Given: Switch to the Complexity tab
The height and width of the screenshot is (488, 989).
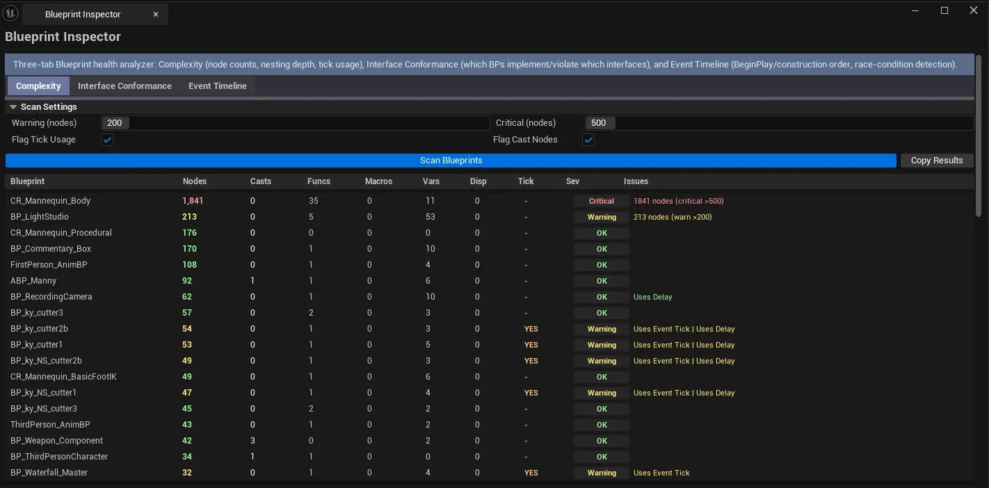Looking at the screenshot, I should pyautogui.click(x=38, y=86).
